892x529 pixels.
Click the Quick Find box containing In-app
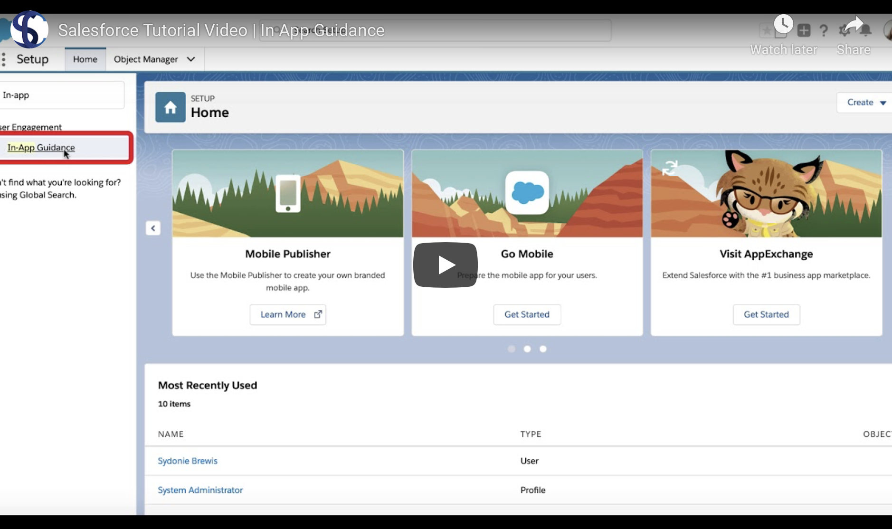click(62, 95)
